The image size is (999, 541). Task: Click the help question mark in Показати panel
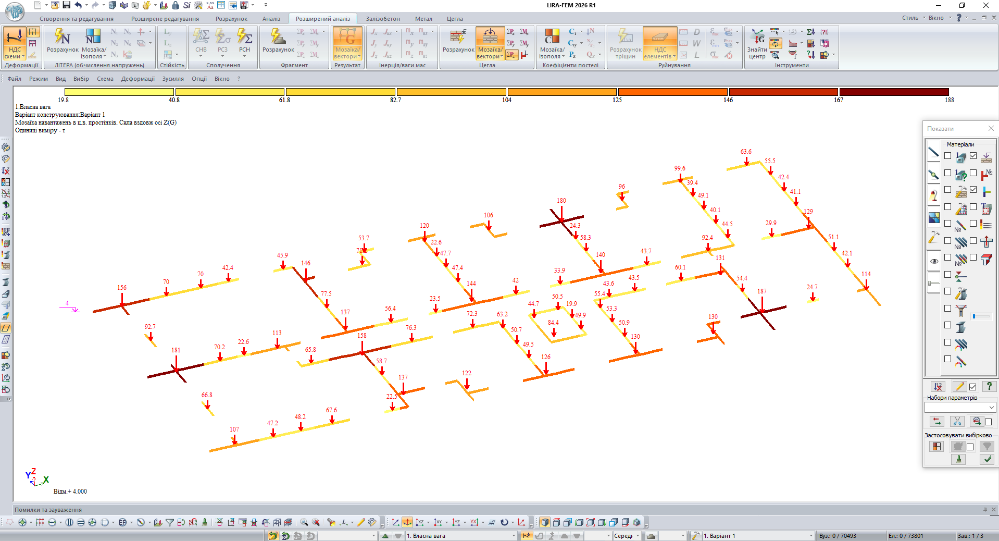pos(989,386)
